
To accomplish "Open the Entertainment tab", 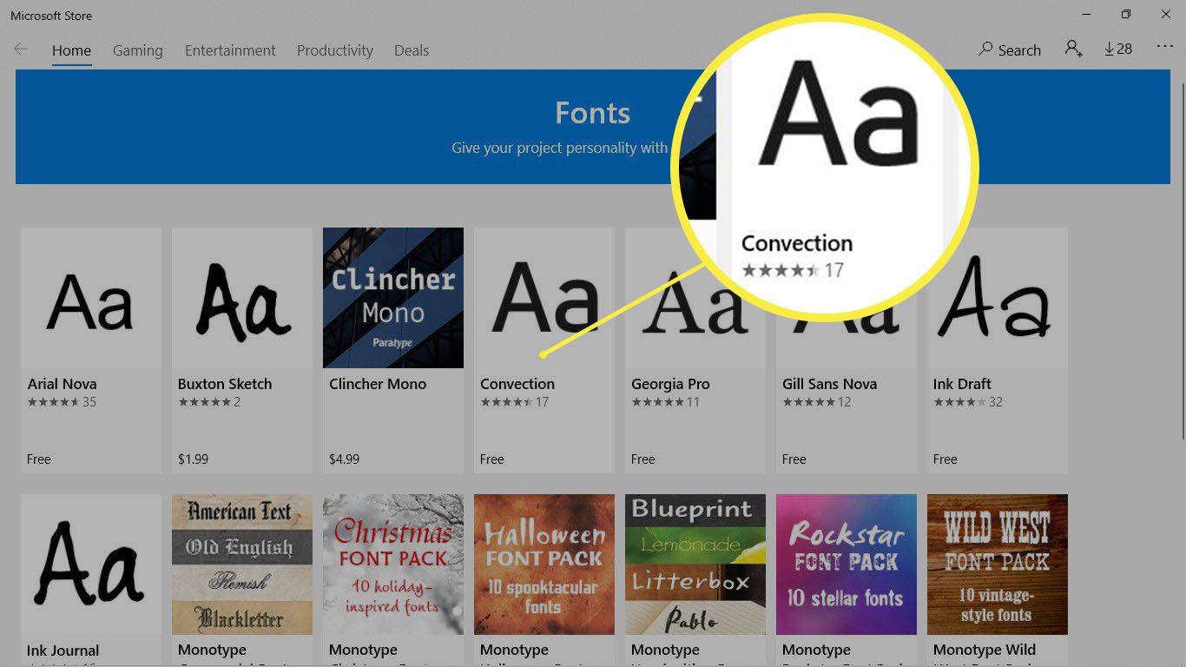I will click(x=230, y=50).
